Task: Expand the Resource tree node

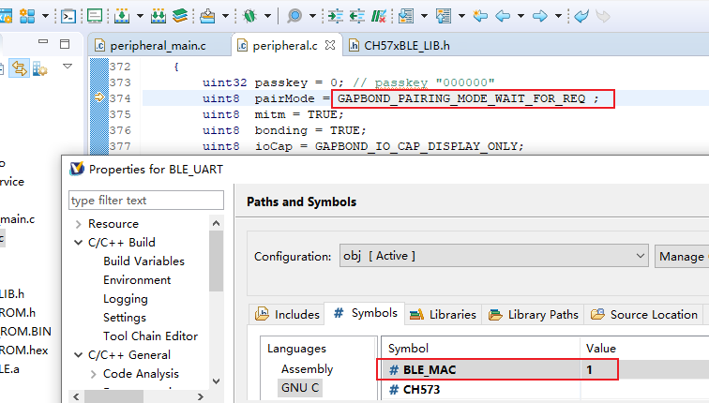Action: pyautogui.click(x=78, y=224)
